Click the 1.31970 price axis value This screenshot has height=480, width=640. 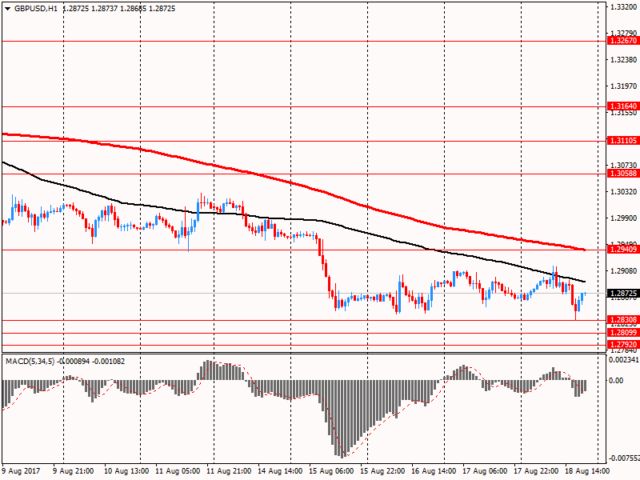pyautogui.click(x=624, y=86)
